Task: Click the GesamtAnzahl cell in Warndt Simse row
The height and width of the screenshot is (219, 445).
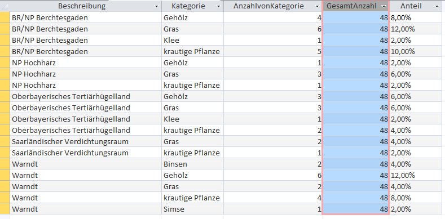Action: tap(355, 209)
